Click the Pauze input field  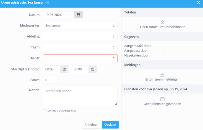coord(50,80)
